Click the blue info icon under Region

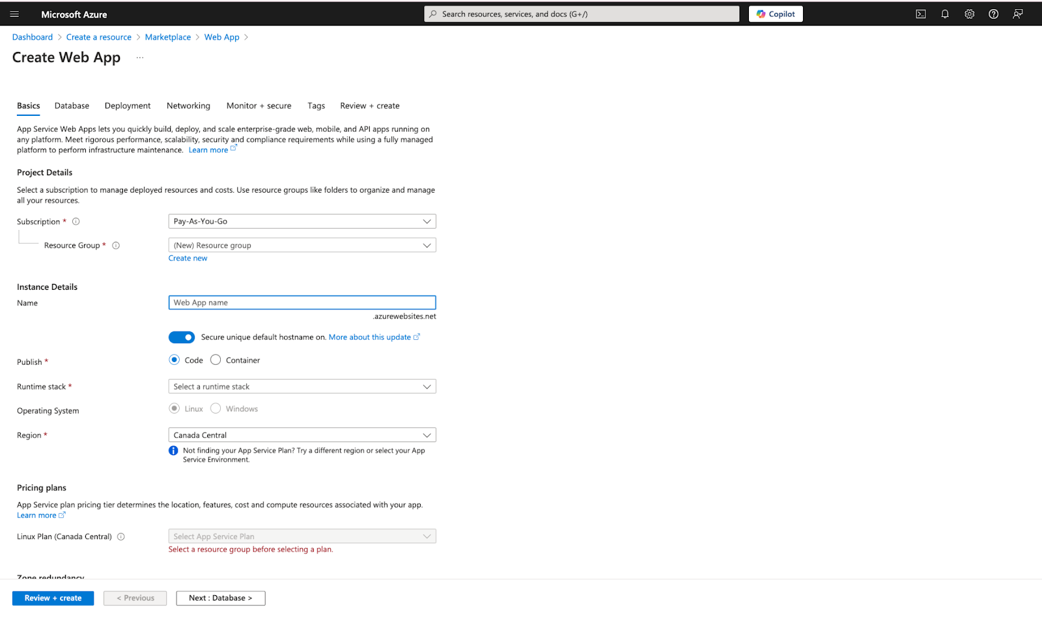click(173, 451)
